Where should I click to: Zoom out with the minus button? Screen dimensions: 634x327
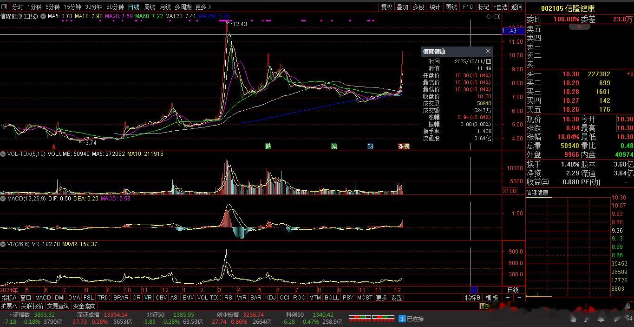point(519,298)
